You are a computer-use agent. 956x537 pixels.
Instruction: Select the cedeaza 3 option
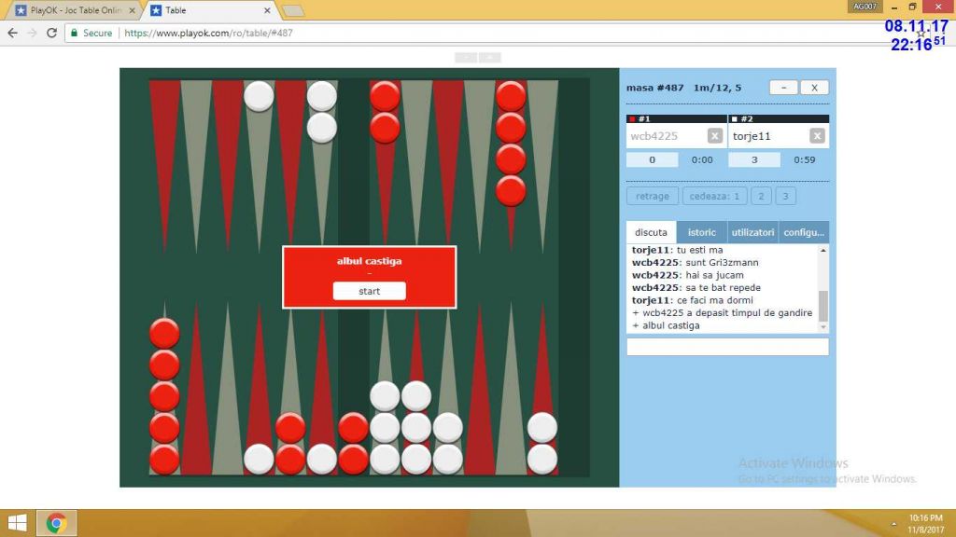coord(786,196)
